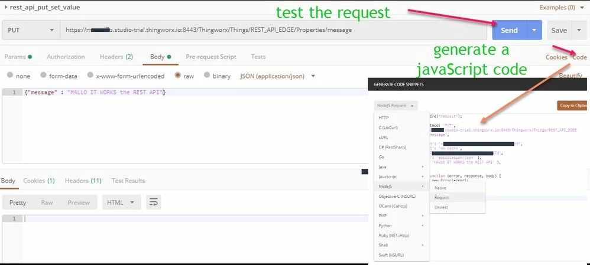Open the Examples (0) dropdown

562,7
